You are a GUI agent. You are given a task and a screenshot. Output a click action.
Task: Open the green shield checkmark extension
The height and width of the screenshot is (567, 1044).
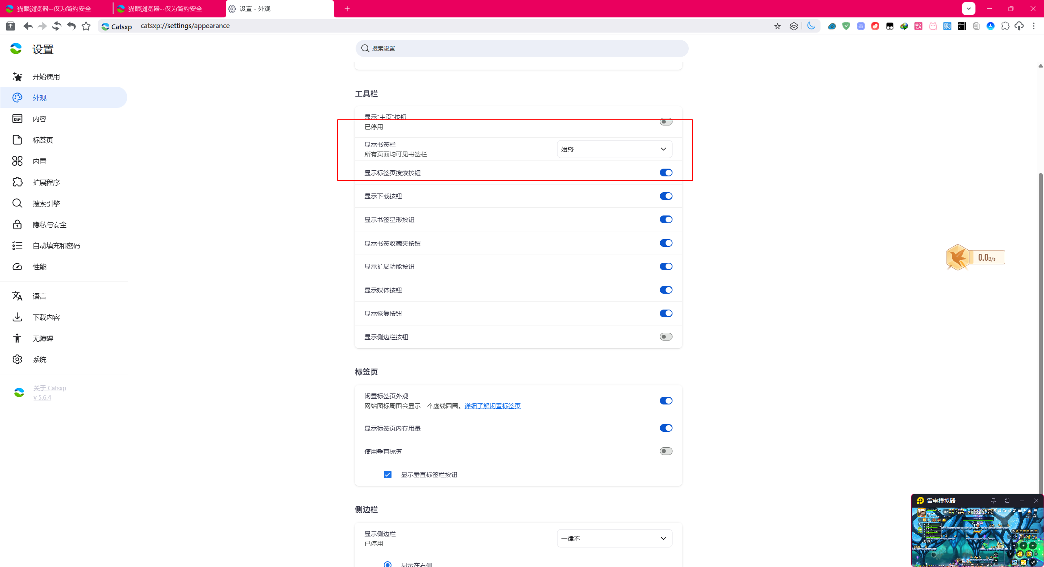click(x=846, y=26)
